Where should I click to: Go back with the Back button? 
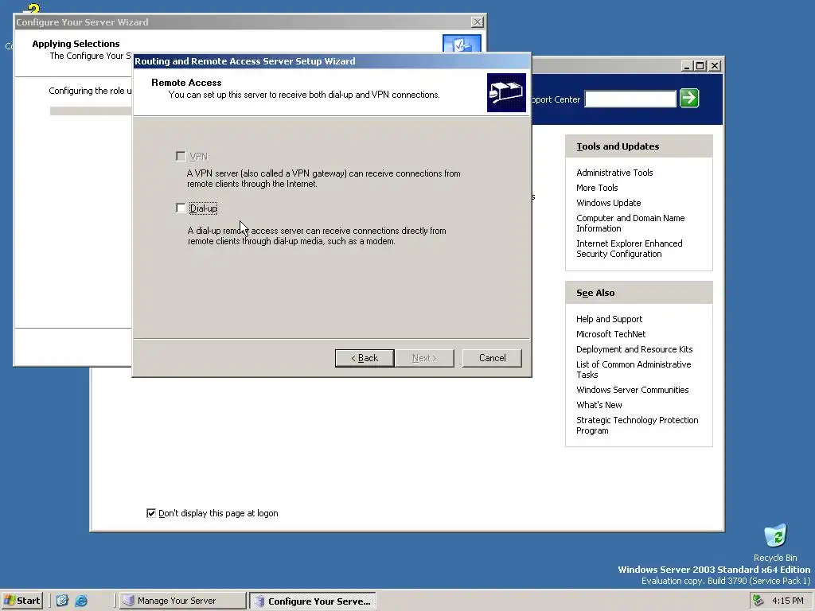point(365,358)
